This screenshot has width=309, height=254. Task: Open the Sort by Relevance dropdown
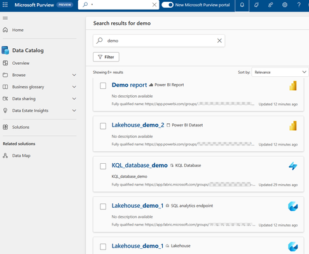point(280,72)
